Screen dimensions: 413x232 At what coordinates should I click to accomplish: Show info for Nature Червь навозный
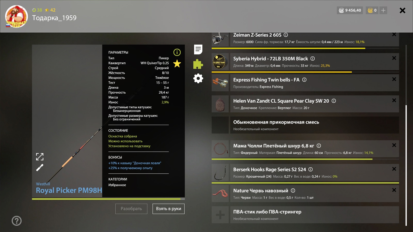click(293, 190)
